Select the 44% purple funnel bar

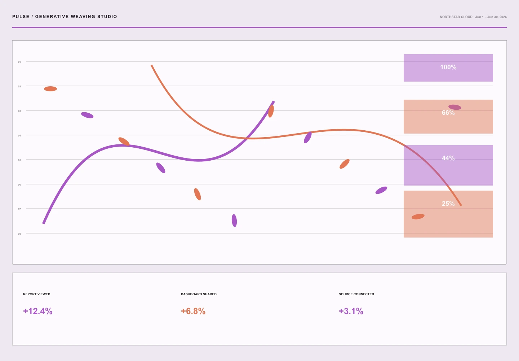448,165
